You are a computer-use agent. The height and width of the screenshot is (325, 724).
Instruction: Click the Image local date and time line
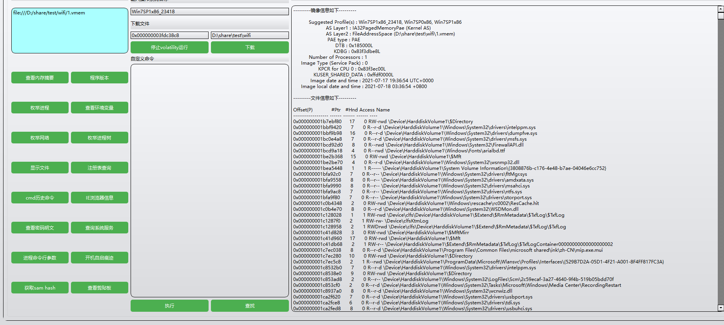[364, 87]
